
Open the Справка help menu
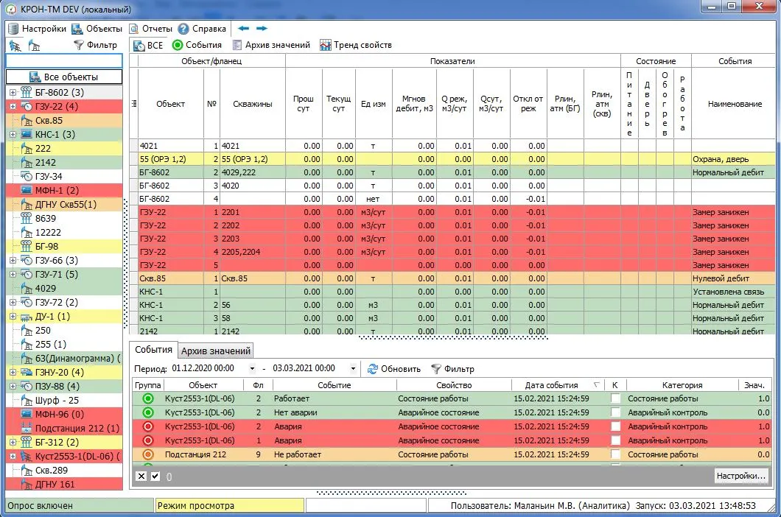pos(202,29)
